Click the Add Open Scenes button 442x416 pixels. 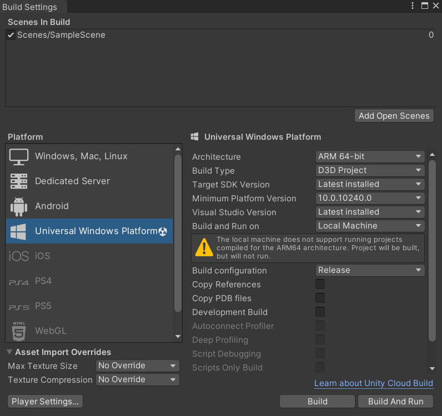pyautogui.click(x=394, y=116)
